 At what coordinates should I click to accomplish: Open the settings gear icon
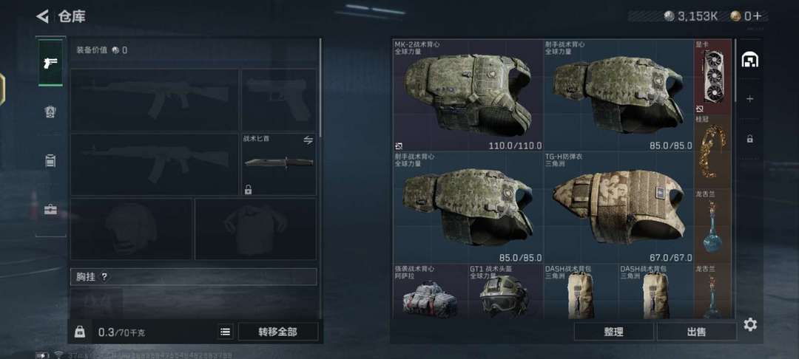click(750, 324)
